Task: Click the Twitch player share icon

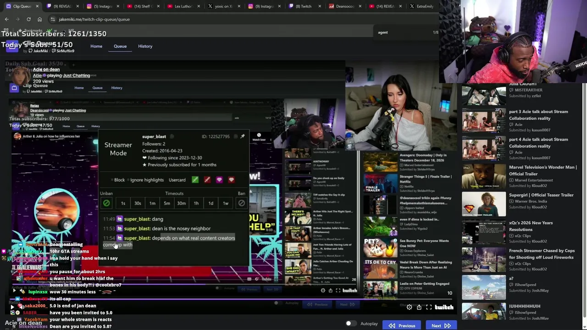Action: point(419,307)
